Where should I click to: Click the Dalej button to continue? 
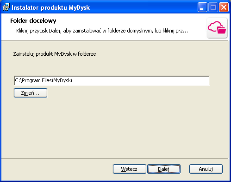point(164,169)
